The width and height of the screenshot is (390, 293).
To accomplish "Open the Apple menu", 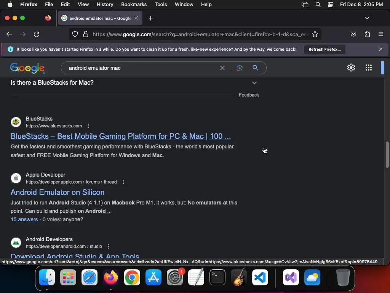I will tap(10, 5).
